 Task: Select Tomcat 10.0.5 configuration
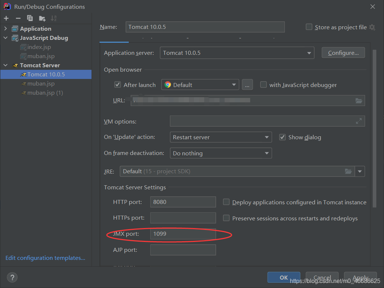[x=46, y=75]
